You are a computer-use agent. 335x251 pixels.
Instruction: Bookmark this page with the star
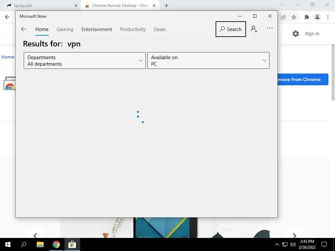point(294,17)
